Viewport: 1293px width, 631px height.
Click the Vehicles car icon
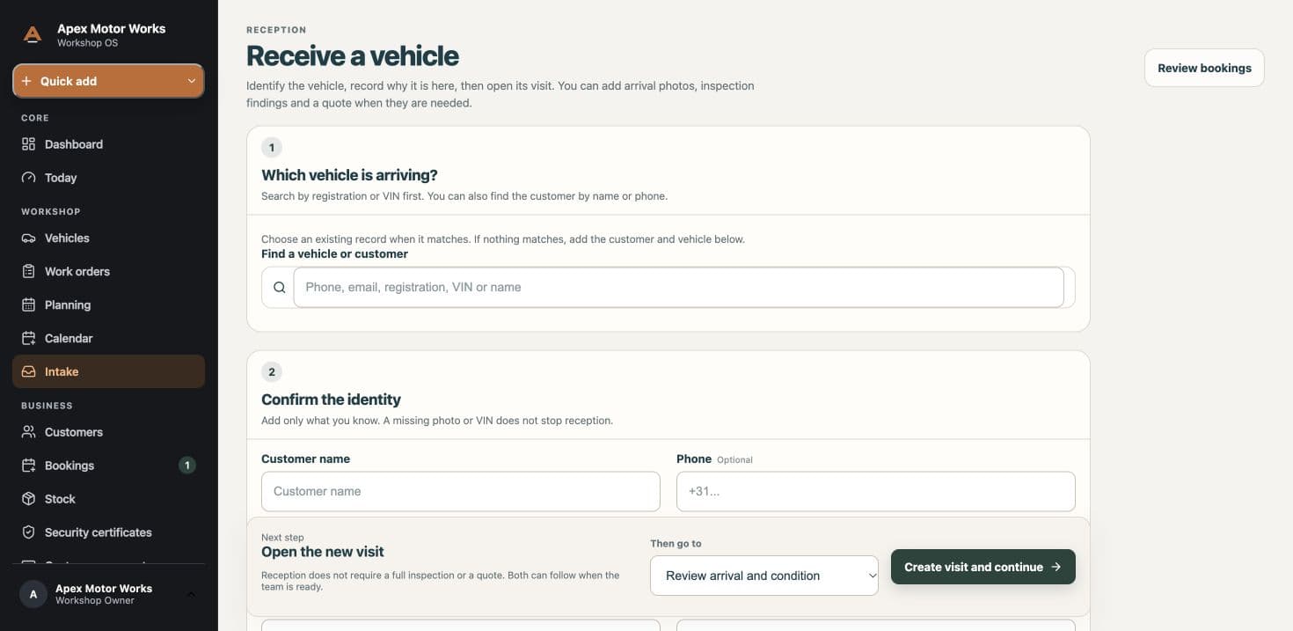pos(28,238)
